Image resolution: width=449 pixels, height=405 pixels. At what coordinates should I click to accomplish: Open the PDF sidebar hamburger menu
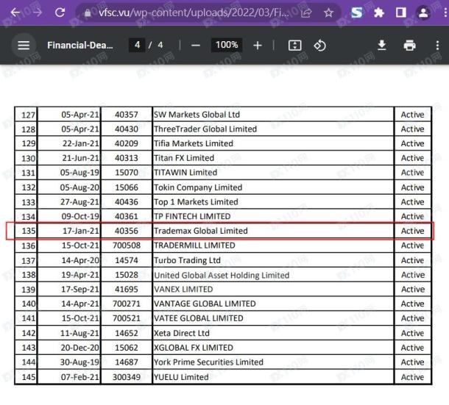[24, 45]
